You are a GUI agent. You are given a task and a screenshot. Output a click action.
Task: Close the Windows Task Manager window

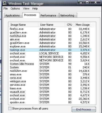pyautogui.click(x=95, y=2)
